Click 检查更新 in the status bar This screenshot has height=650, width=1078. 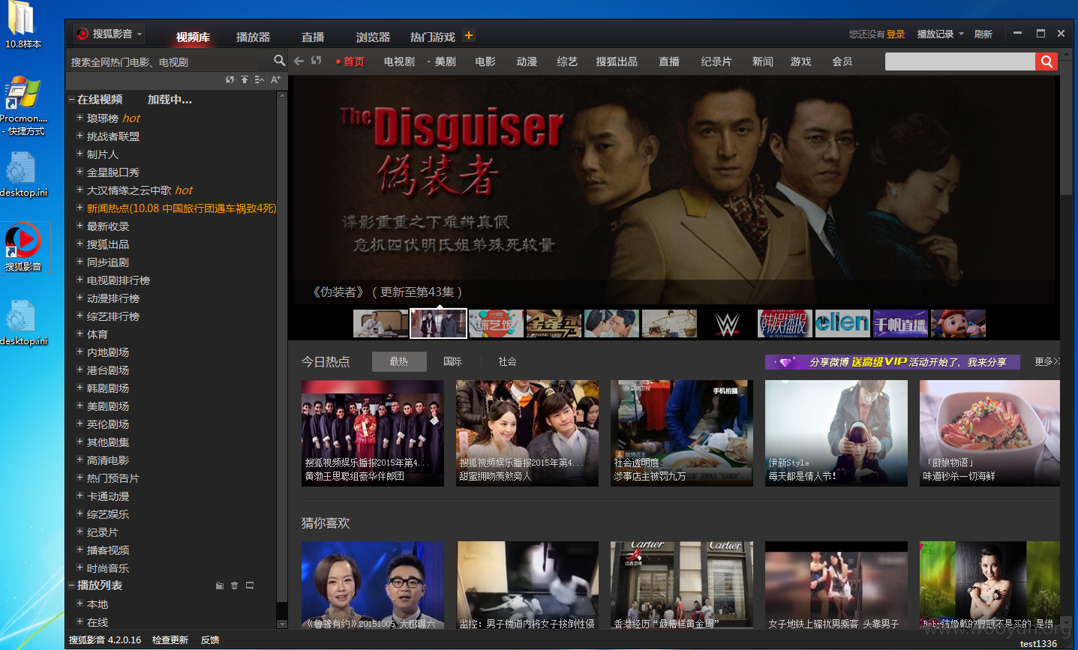coord(170,640)
